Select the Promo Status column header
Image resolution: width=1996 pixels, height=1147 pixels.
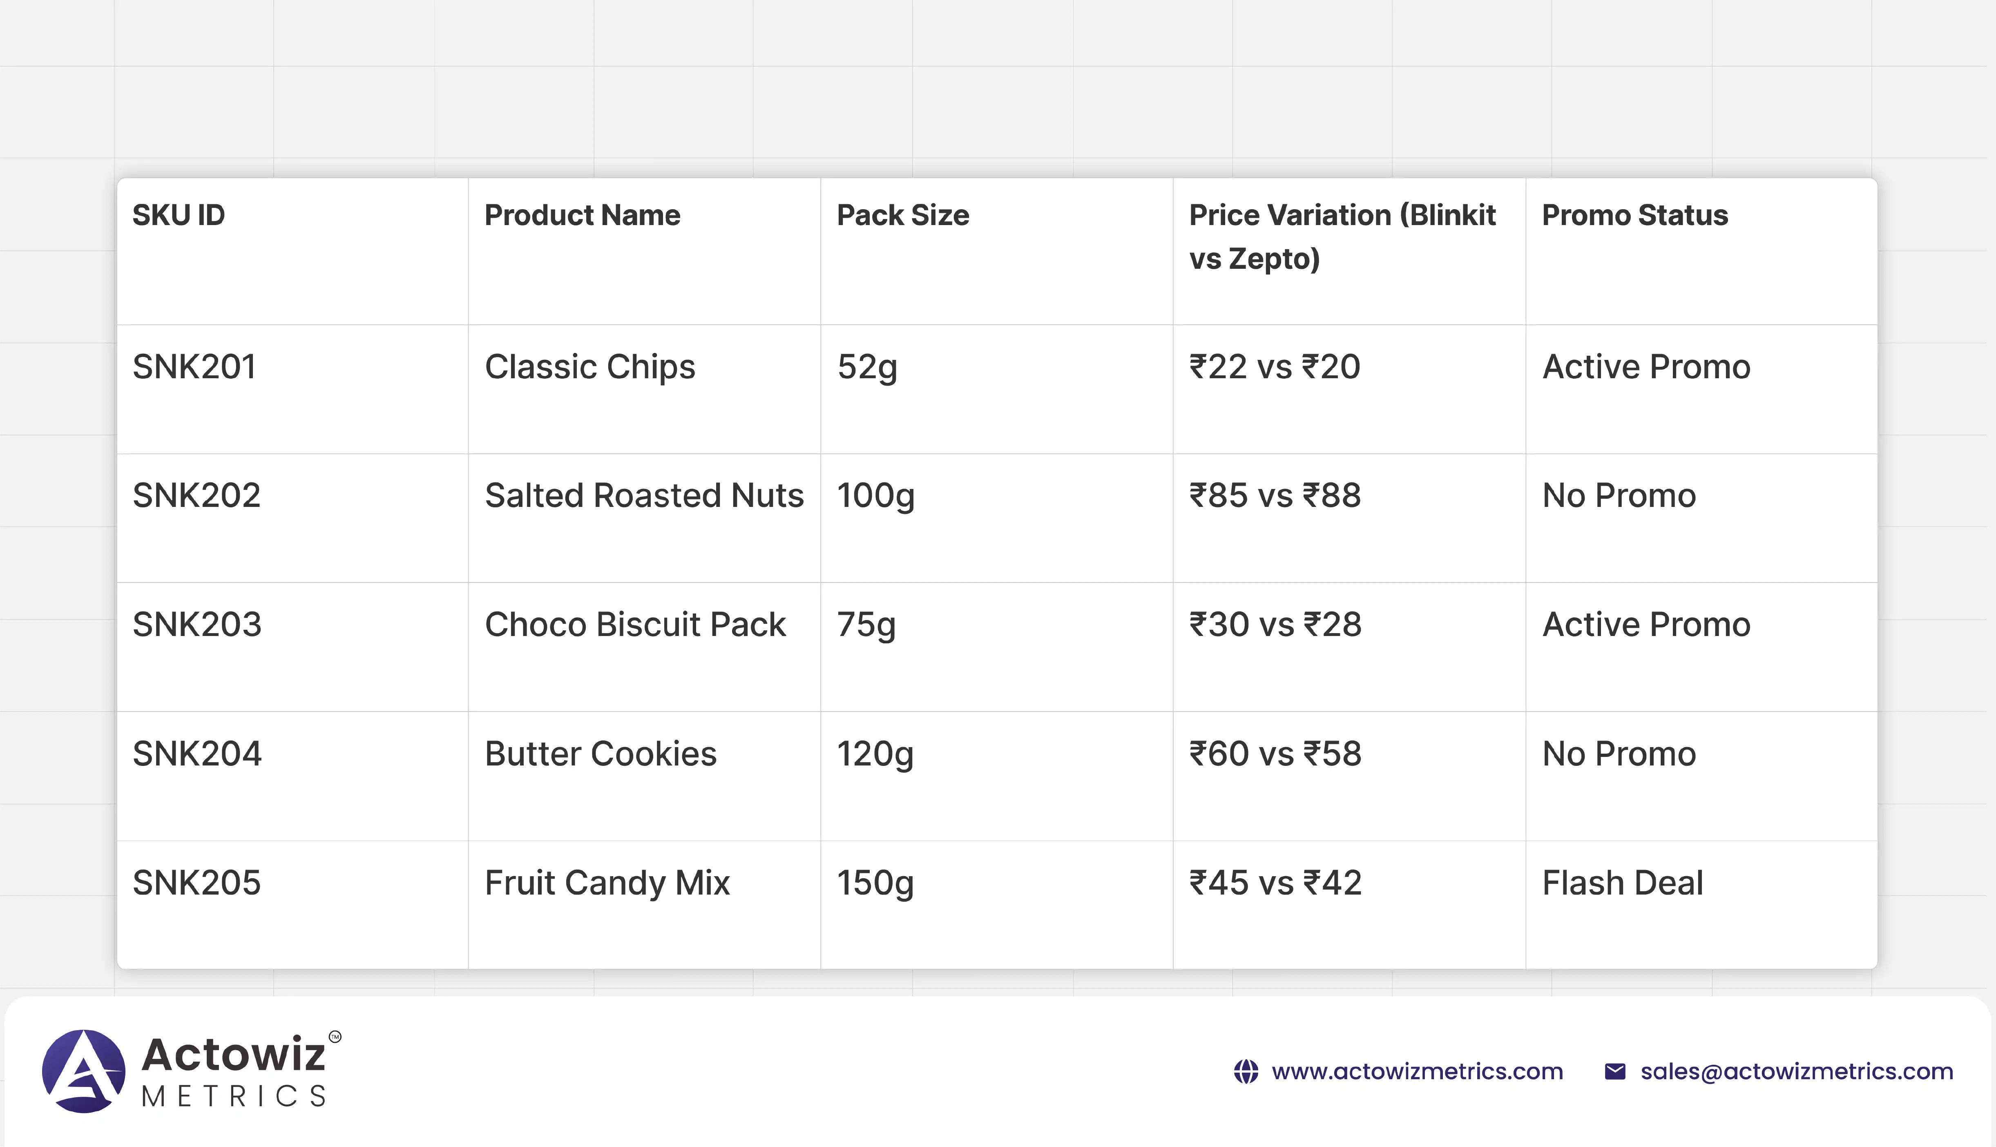[1634, 216]
